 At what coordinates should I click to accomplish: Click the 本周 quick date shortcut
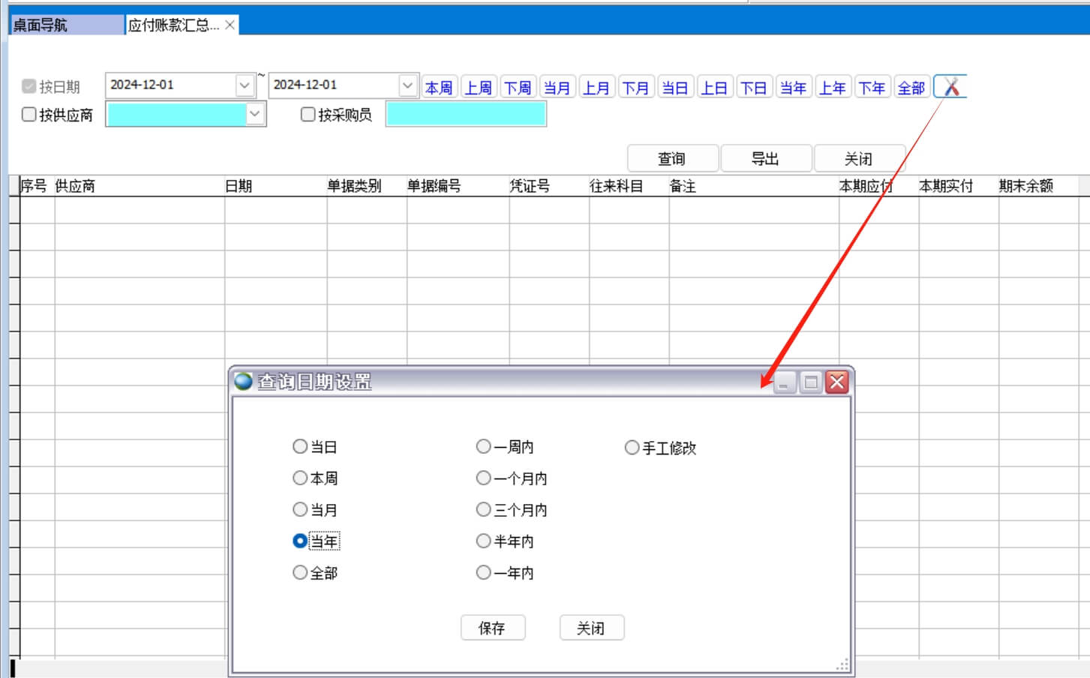tap(439, 88)
